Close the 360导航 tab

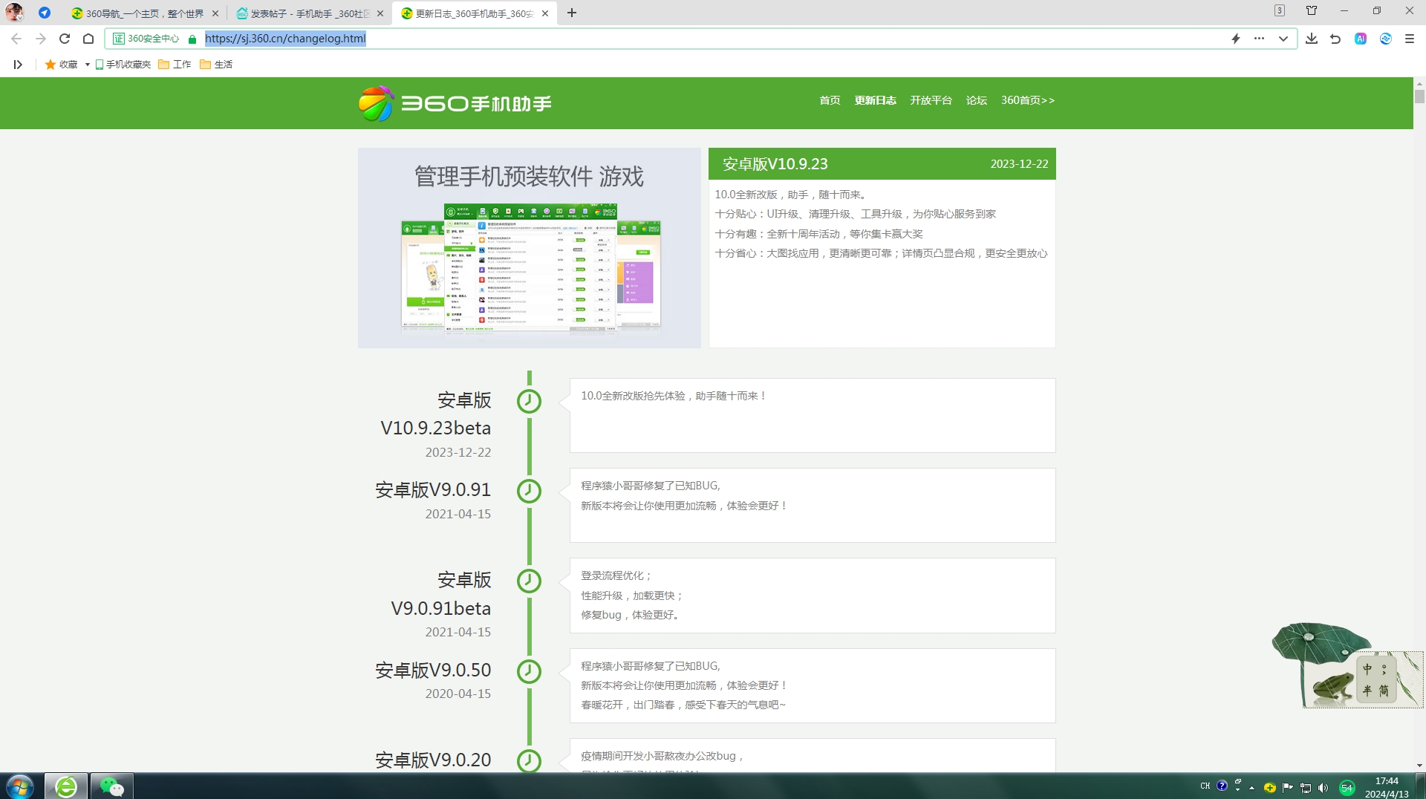(215, 13)
